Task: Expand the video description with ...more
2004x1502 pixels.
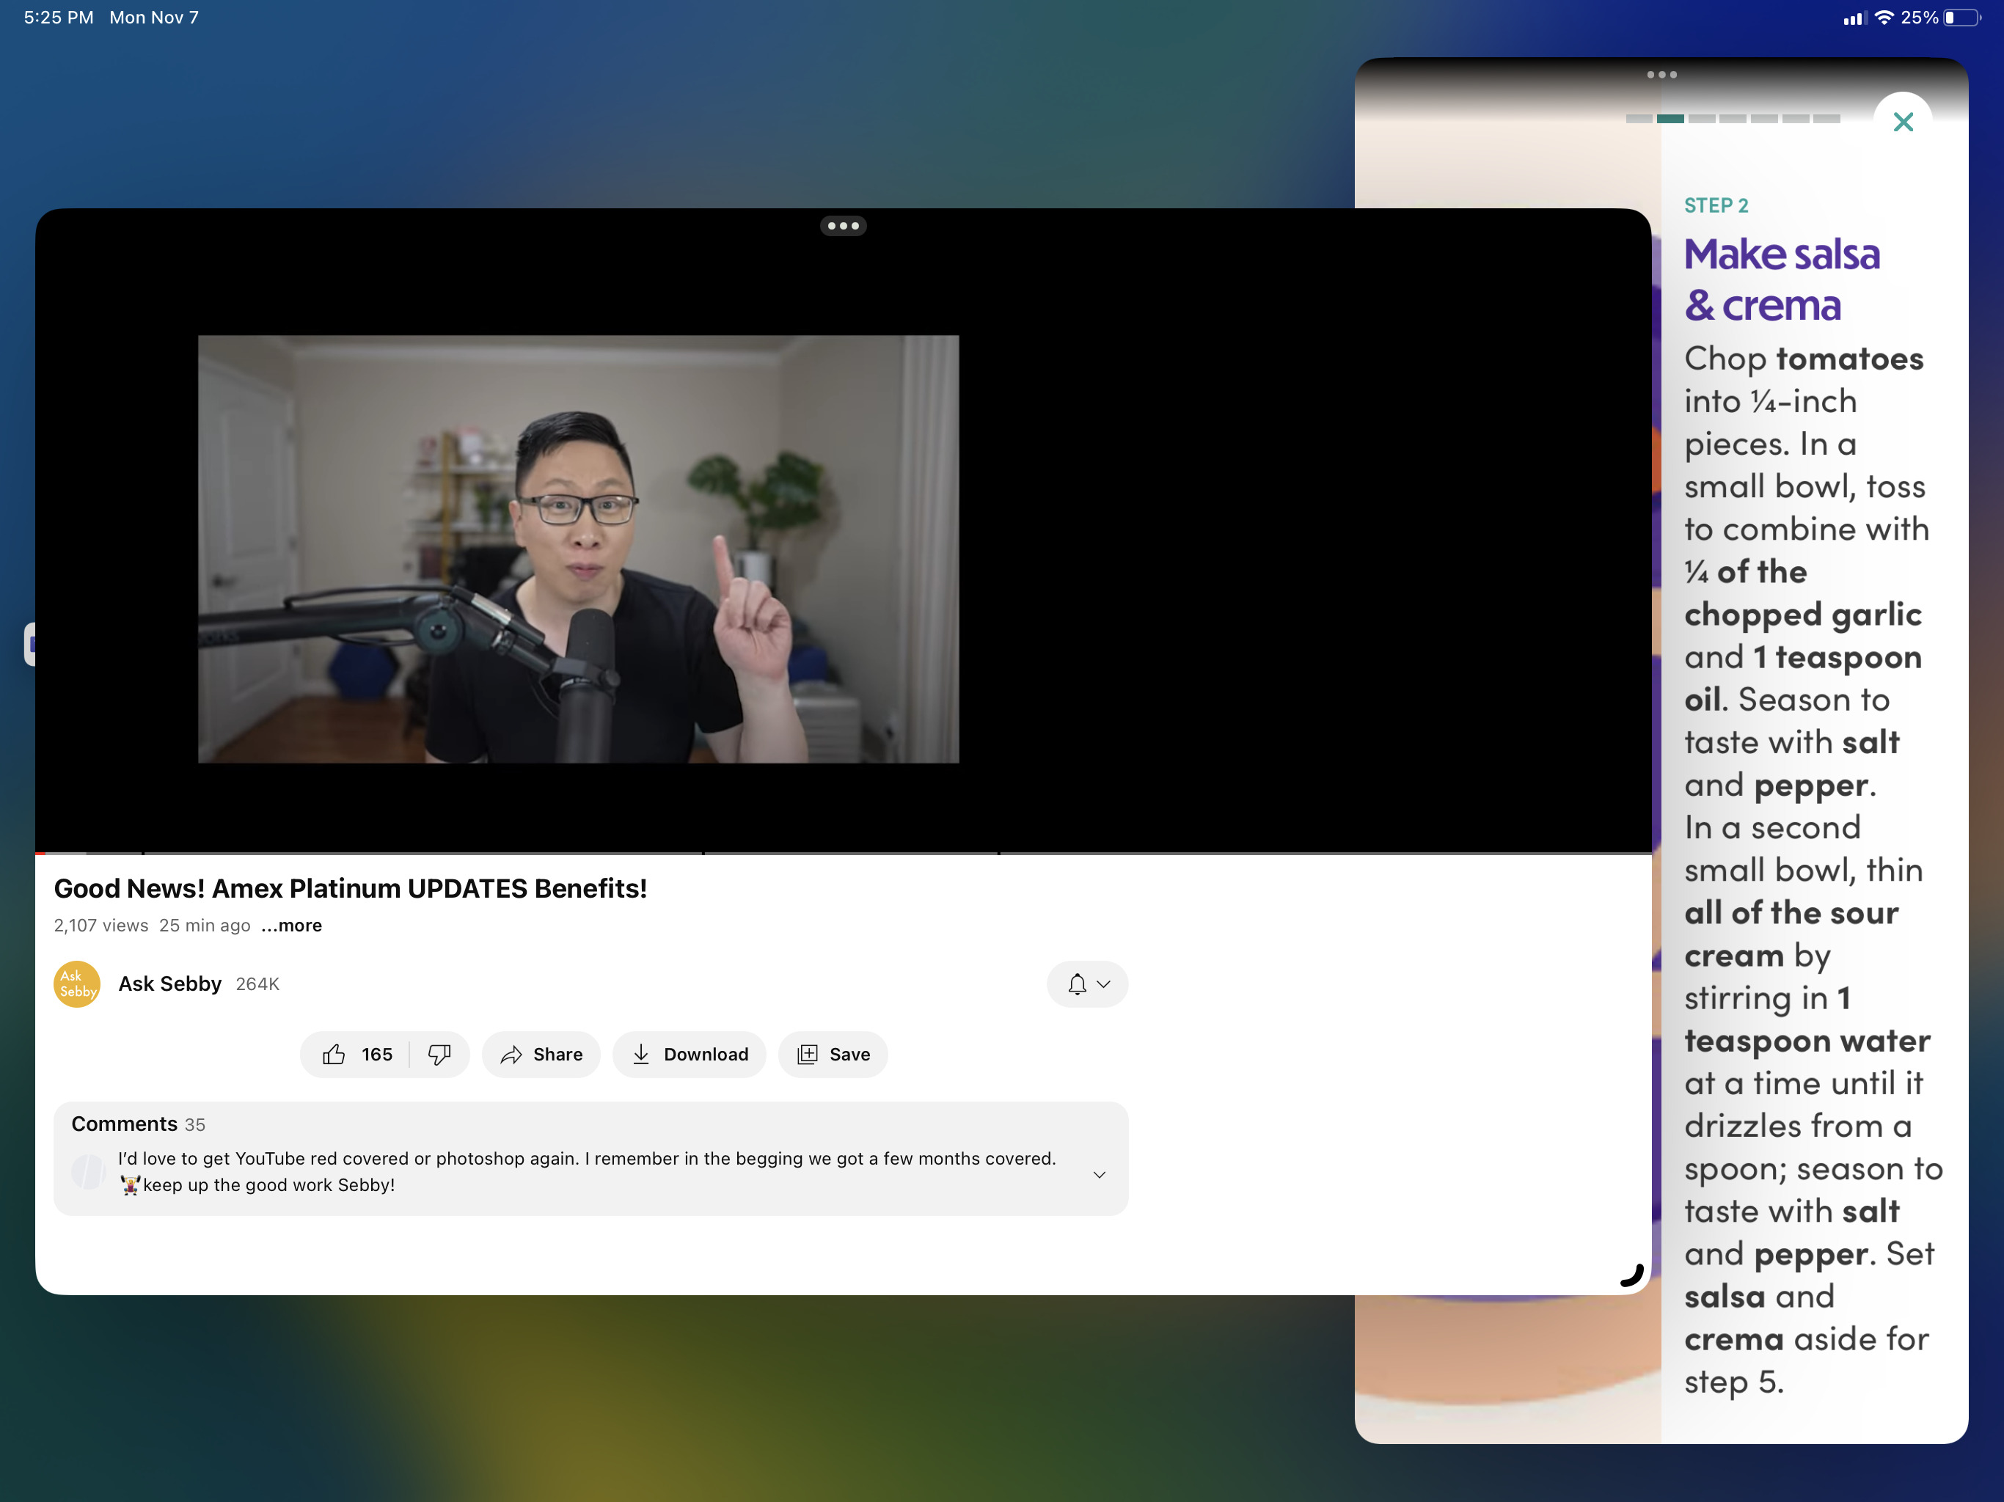Action: pyautogui.click(x=292, y=925)
